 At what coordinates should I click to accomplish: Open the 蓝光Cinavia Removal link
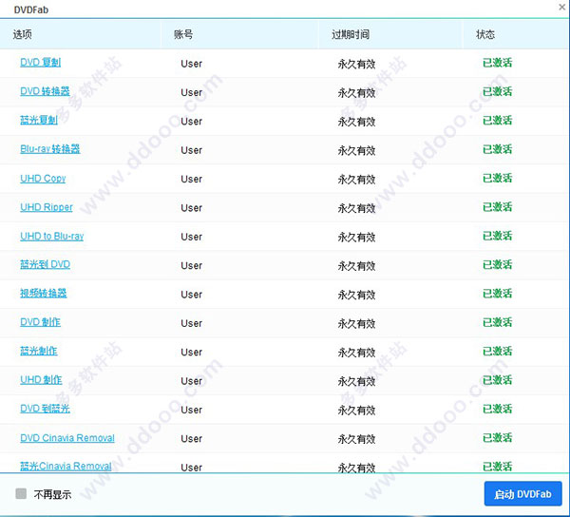tap(66, 466)
